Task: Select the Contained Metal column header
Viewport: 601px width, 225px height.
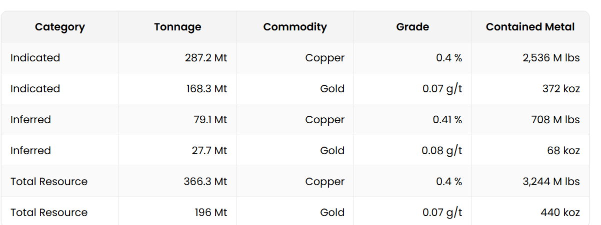Action: click(530, 27)
